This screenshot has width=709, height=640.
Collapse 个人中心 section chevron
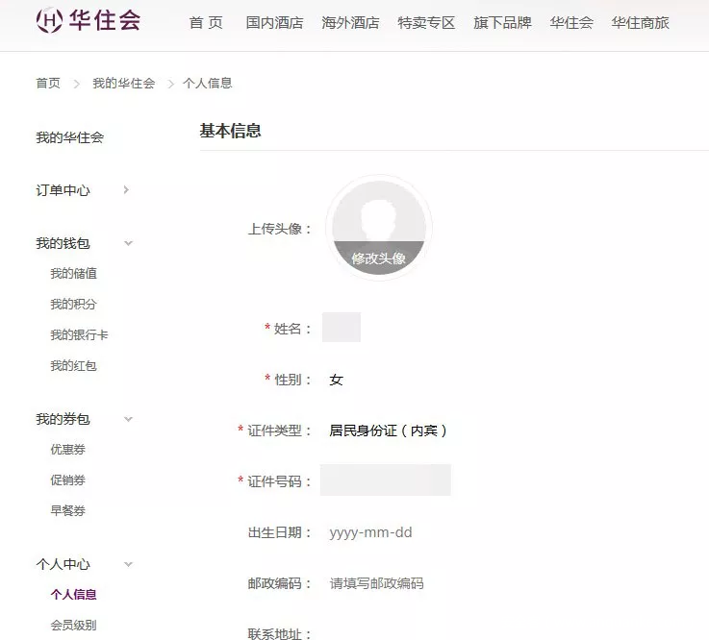[x=128, y=564]
